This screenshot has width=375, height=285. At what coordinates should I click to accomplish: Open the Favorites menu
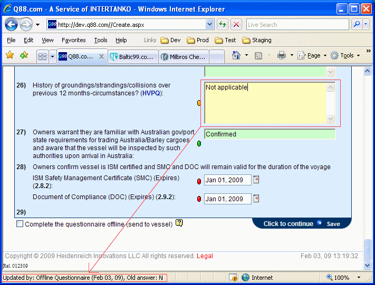pyautogui.click(x=73, y=40)
